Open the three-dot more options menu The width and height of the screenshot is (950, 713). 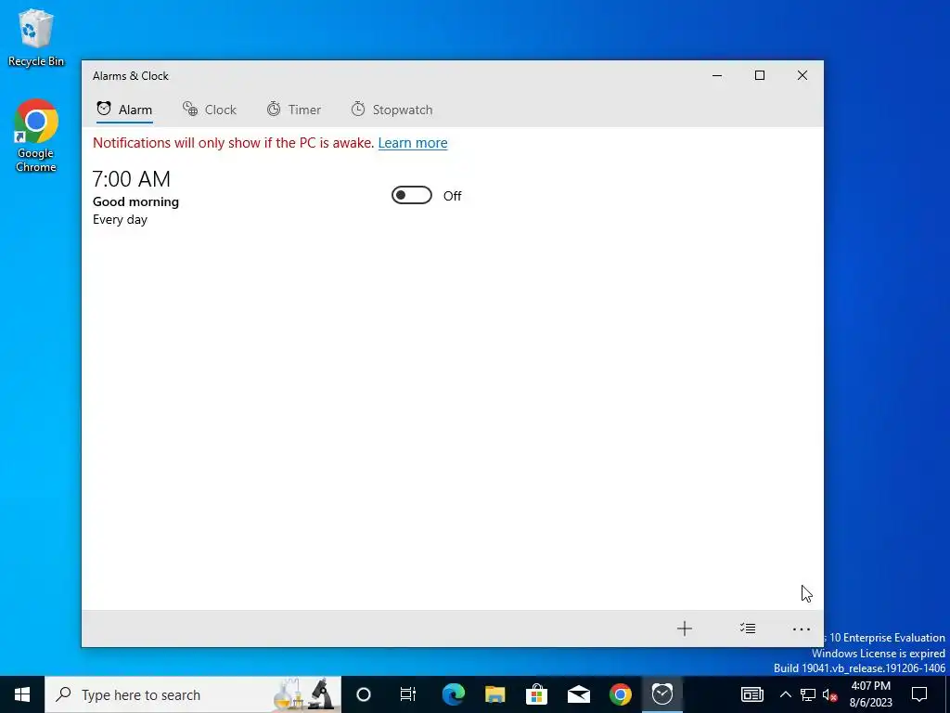(801, 629)
